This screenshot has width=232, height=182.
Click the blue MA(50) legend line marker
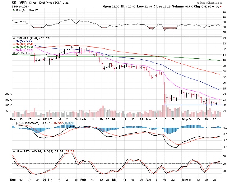click(x=14, y=41)
